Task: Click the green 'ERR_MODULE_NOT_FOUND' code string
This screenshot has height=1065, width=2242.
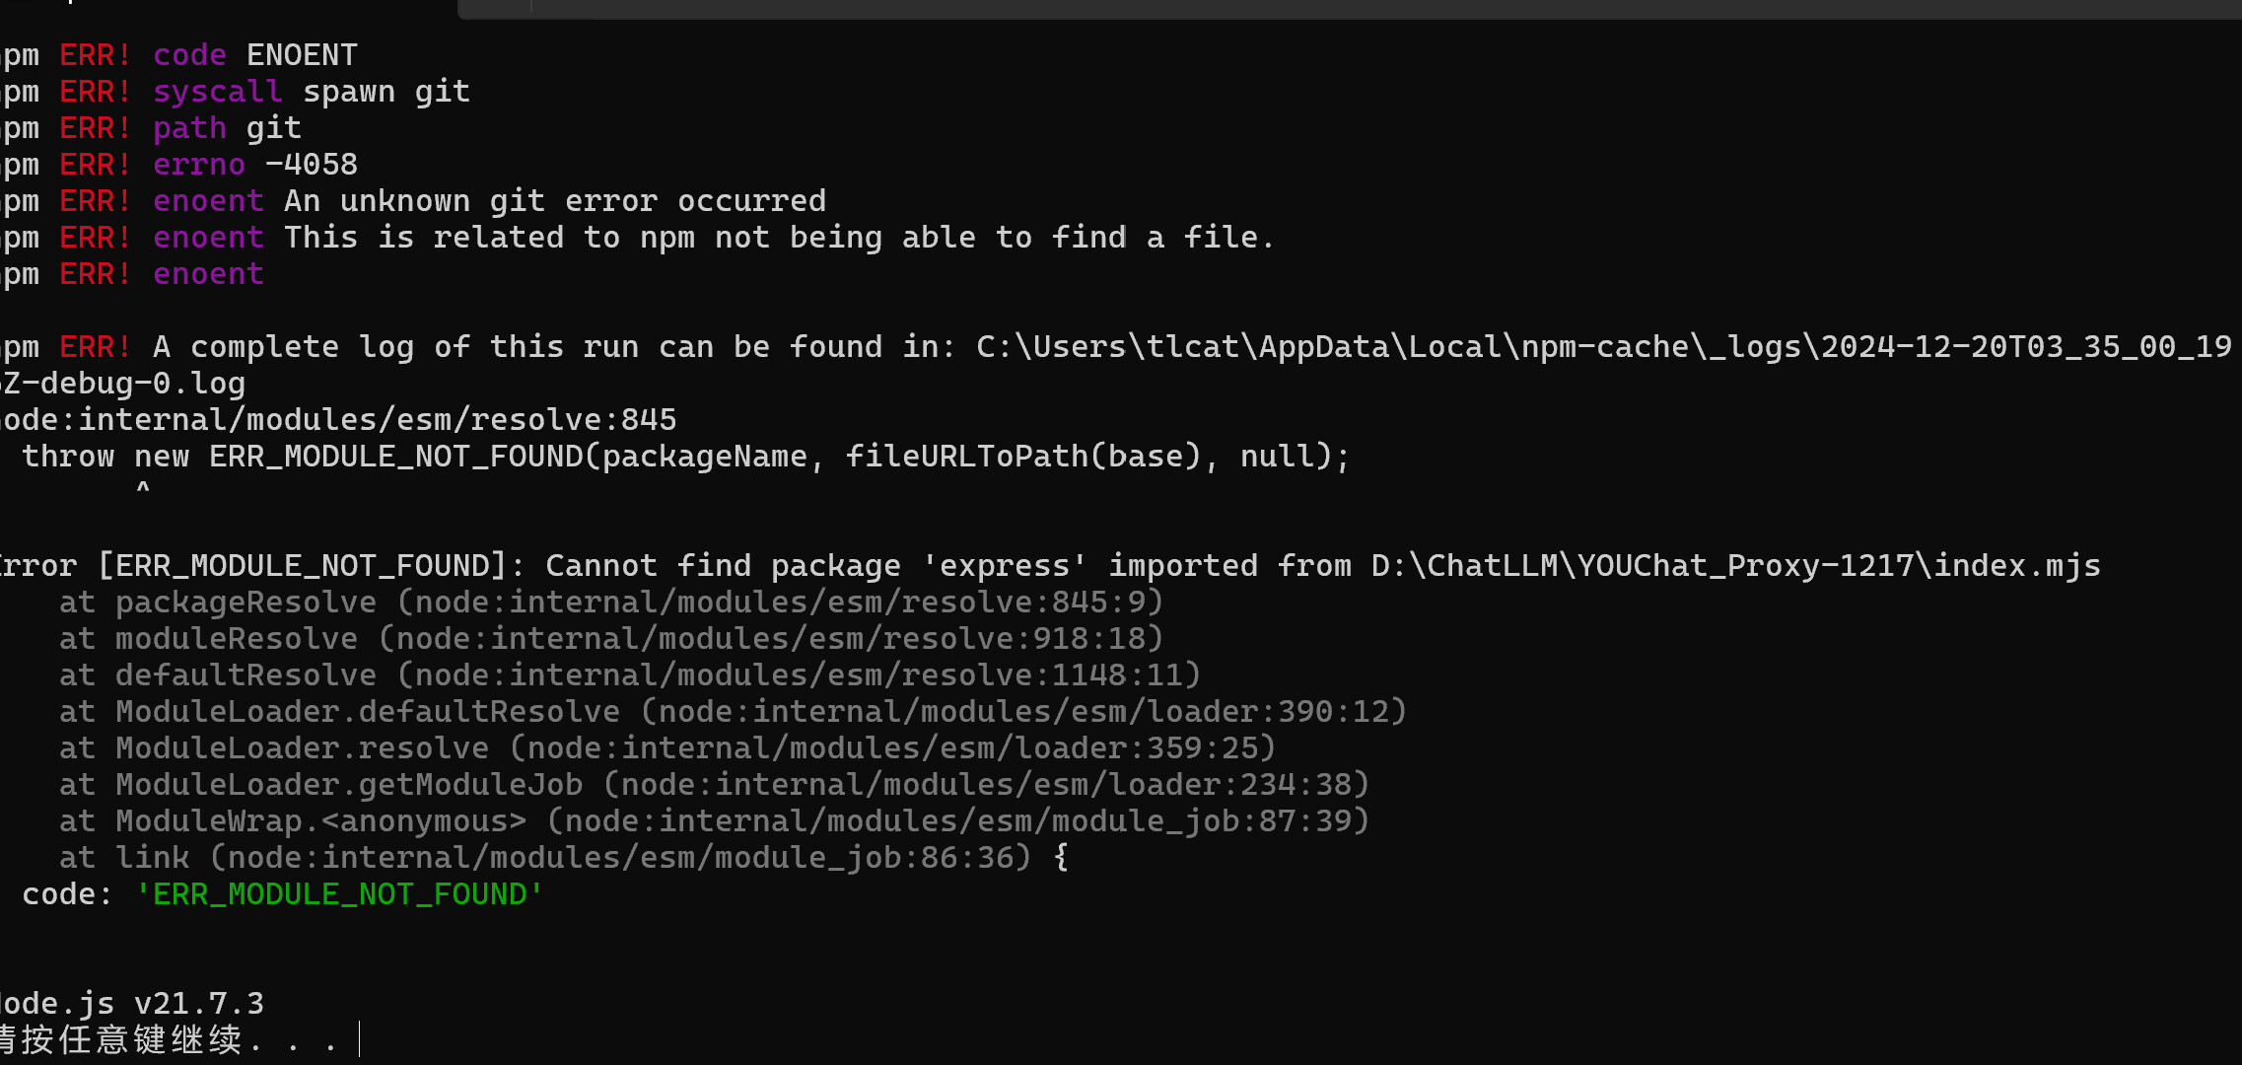Action: pyautogui.click(x=340, y=894)
